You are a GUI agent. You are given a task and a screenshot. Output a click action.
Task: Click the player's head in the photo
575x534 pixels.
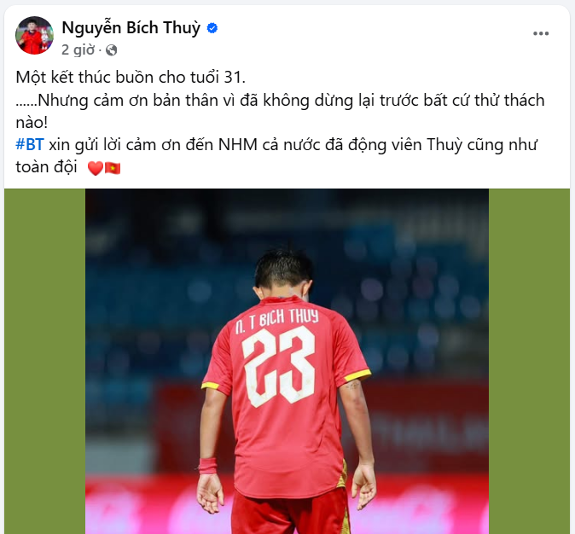tap(283, 273)
